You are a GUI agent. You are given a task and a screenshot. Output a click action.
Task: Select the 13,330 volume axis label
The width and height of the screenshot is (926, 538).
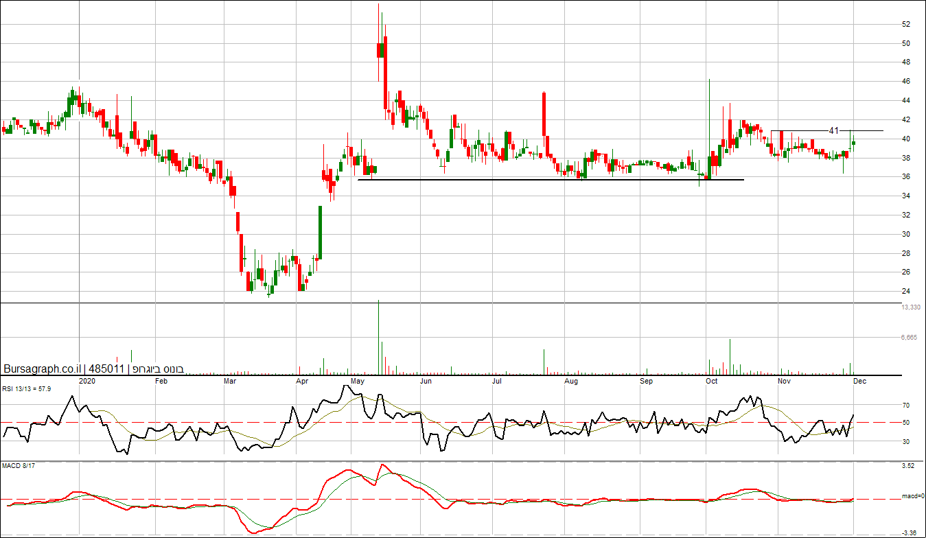click(x=911, y=307)
